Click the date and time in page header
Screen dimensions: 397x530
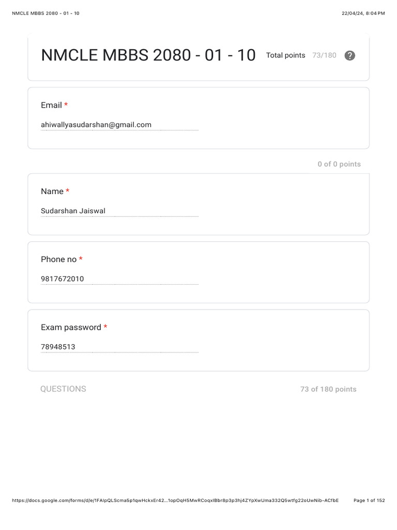363,13
